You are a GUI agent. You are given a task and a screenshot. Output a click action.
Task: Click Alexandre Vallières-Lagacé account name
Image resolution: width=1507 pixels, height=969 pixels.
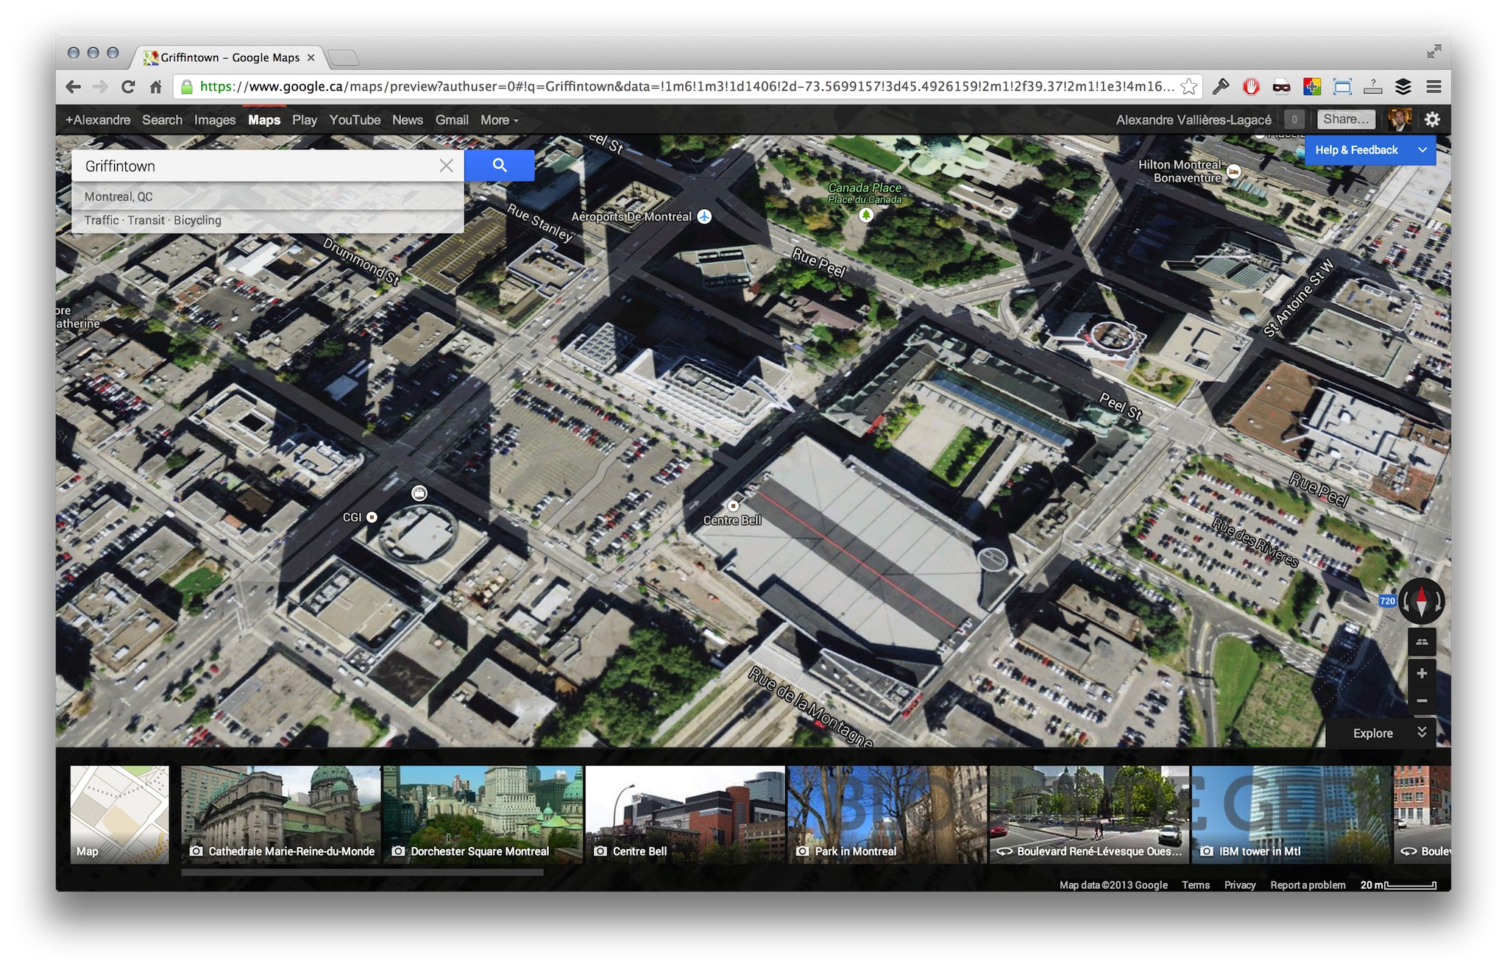1194,120
